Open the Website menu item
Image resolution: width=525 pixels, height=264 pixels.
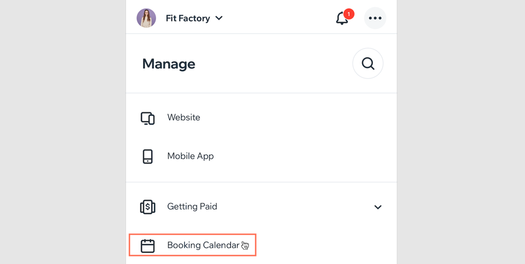pos(184,117)
